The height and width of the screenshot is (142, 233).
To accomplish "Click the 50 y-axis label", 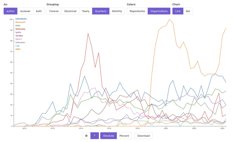I will 11,73.
